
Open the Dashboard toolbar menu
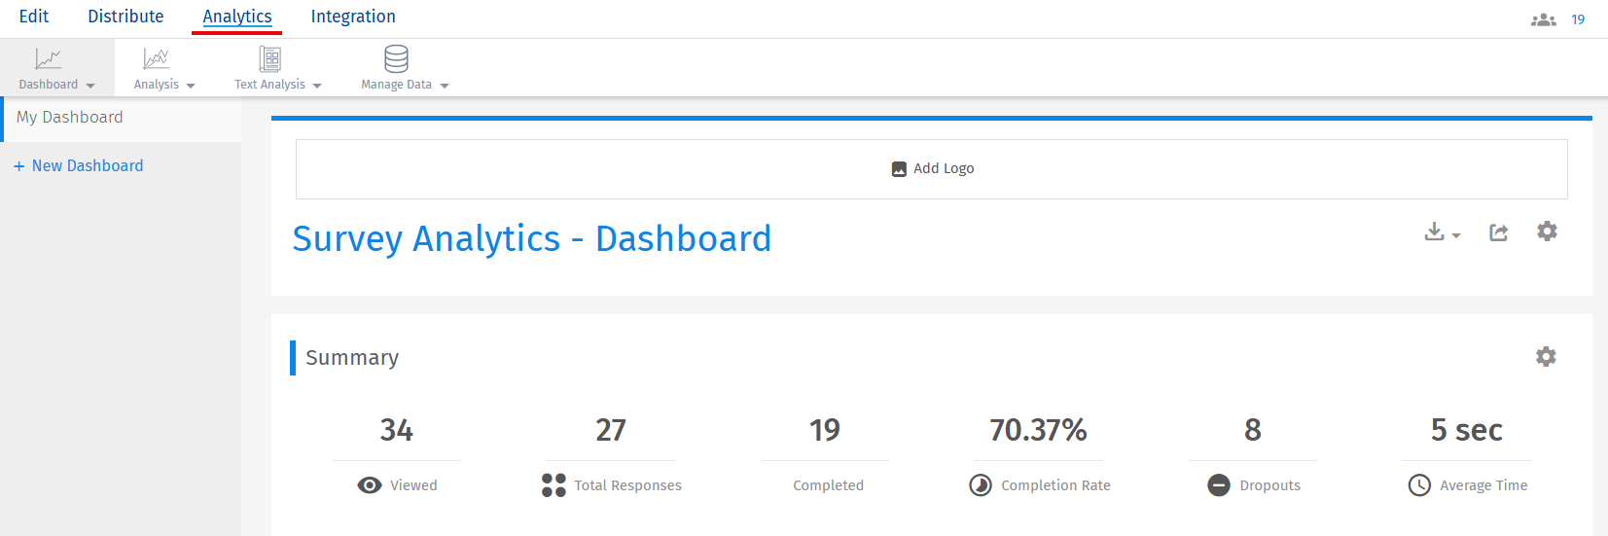point(56,68)
